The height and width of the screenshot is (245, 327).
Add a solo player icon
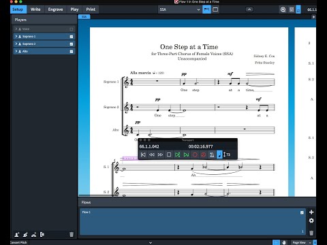tap(17, 235)
